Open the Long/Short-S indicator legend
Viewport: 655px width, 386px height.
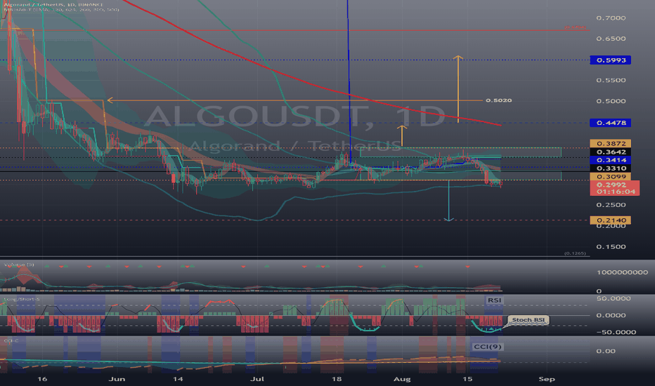21,299
